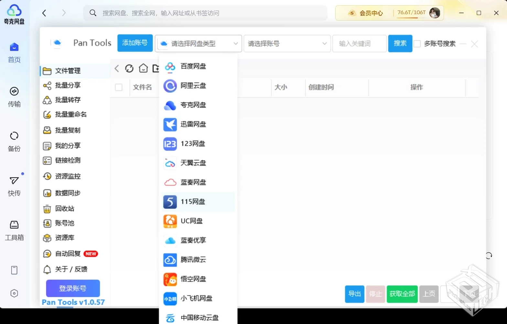The height and width of the screenshot is (324, 507).
Task: Choose 百度网盘 from the list
Action: [x=198, y=66]
